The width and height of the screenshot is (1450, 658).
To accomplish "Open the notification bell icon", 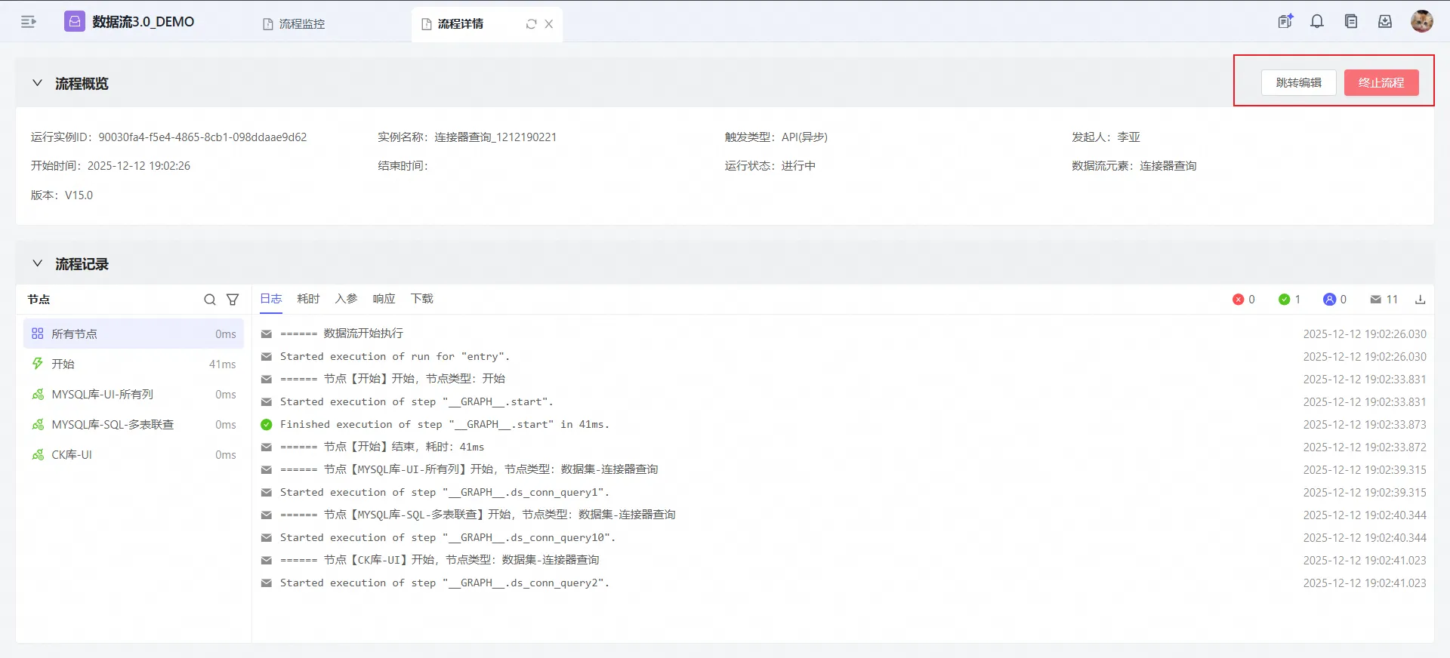I will 1317,22.
